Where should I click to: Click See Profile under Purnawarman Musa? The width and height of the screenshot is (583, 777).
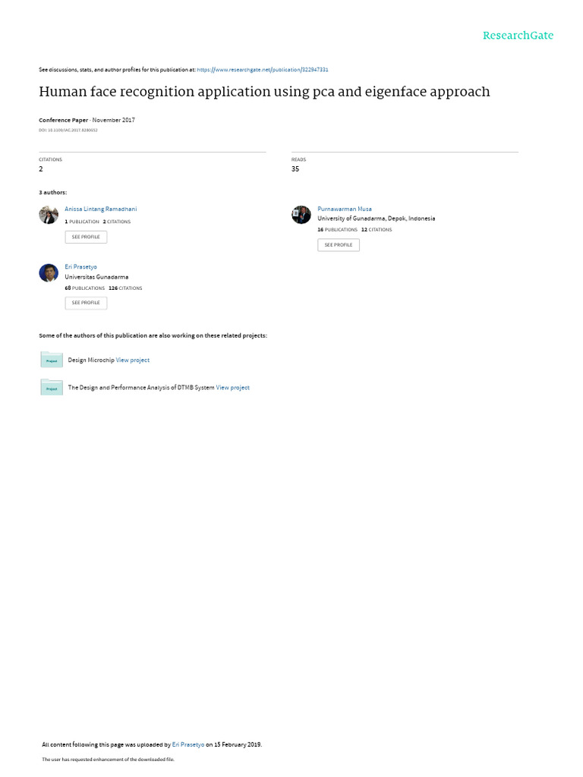pos(339,245)
